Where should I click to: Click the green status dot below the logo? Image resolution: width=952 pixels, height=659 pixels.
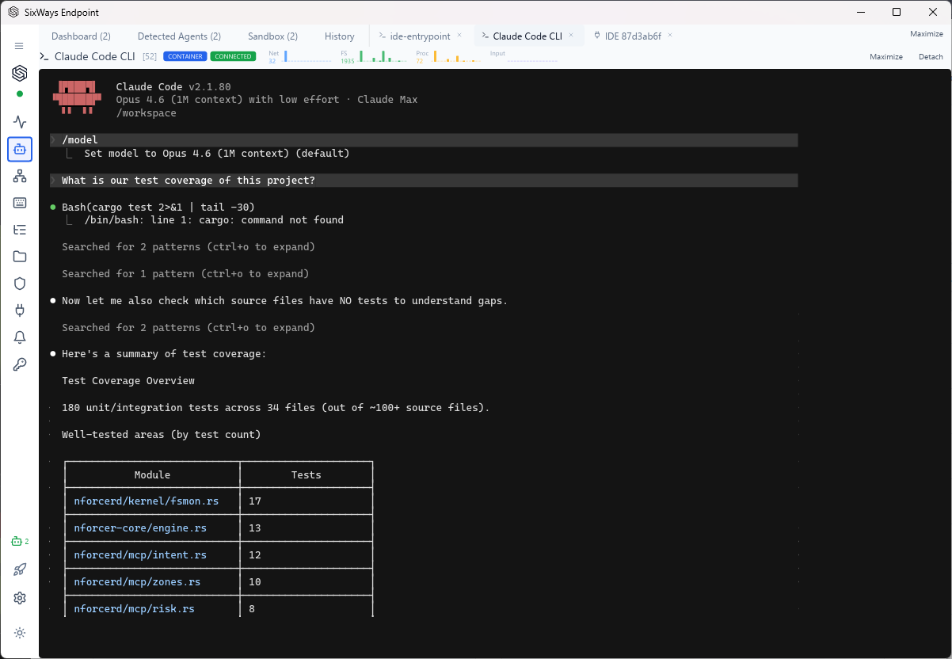(x=20, y=93)
